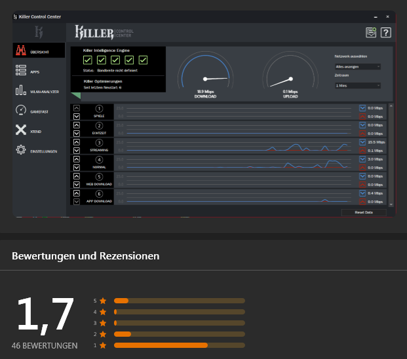Click the 1 star rating bar
Image resolution: width=407 pixels, height=359 pixels.
[x=180, y=345]
